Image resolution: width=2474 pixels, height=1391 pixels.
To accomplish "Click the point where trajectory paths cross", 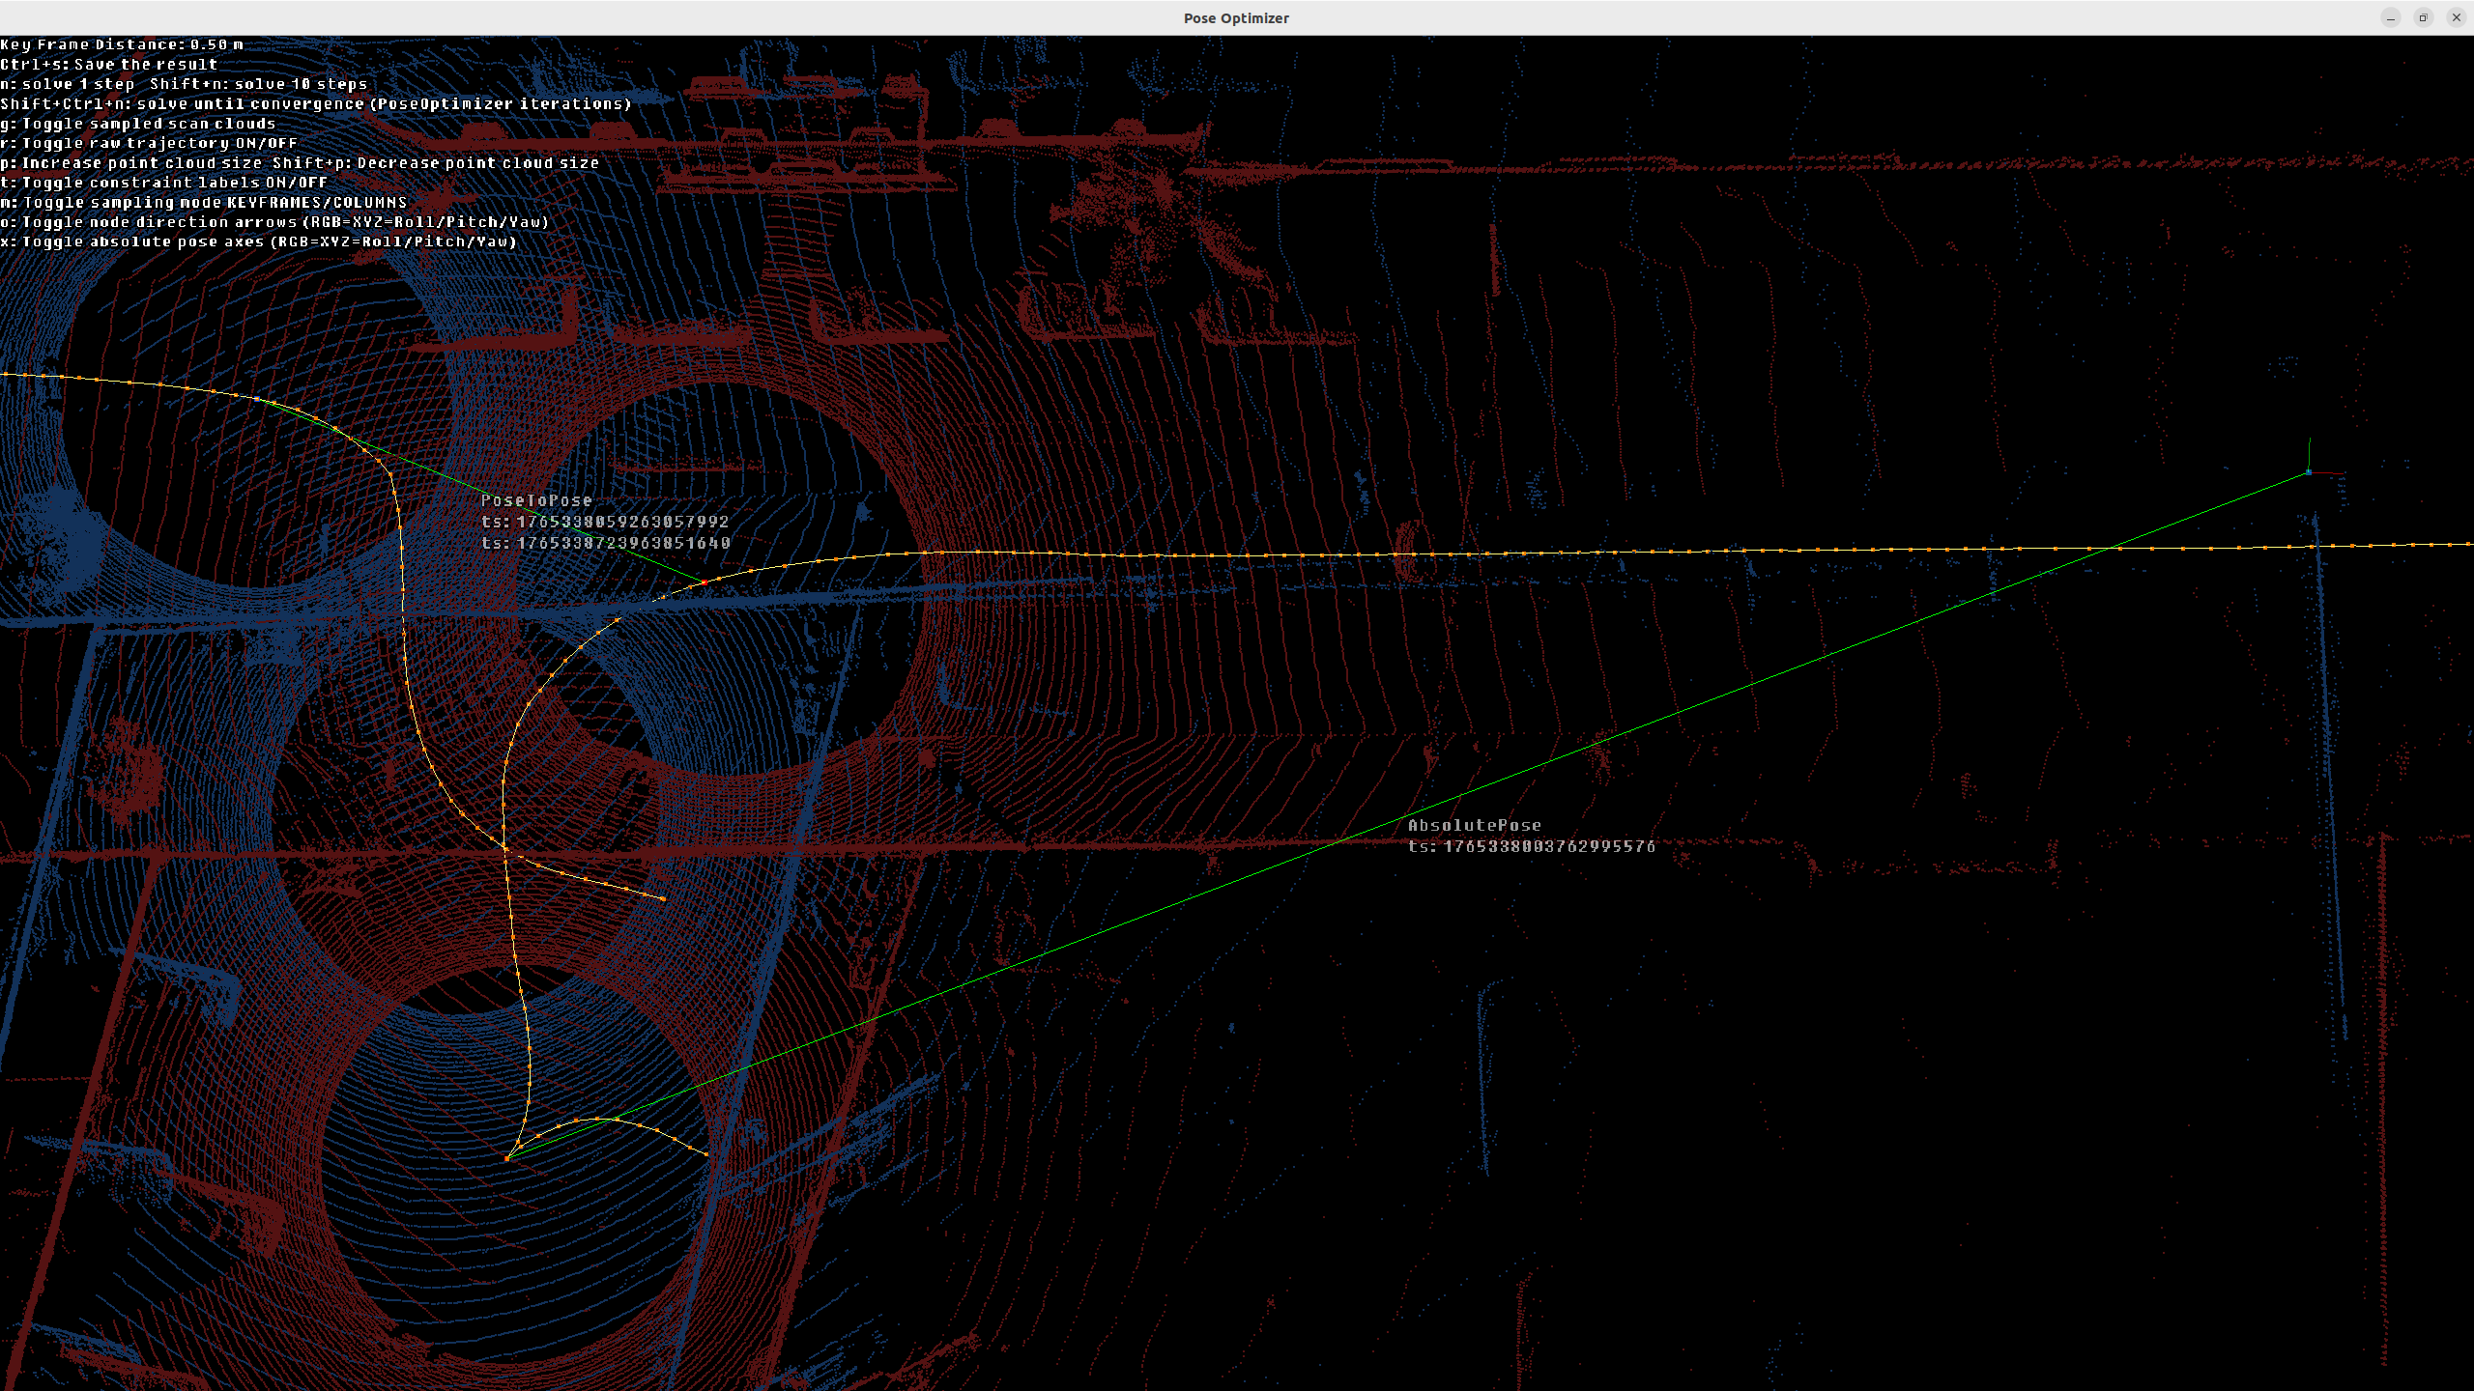I will coord(504,848).
